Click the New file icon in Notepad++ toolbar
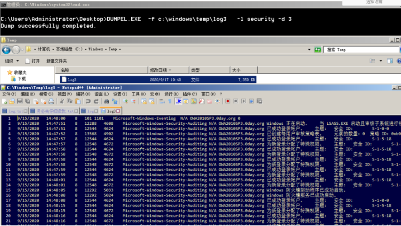This screenshot has height=226, width=401. point(5,101)
